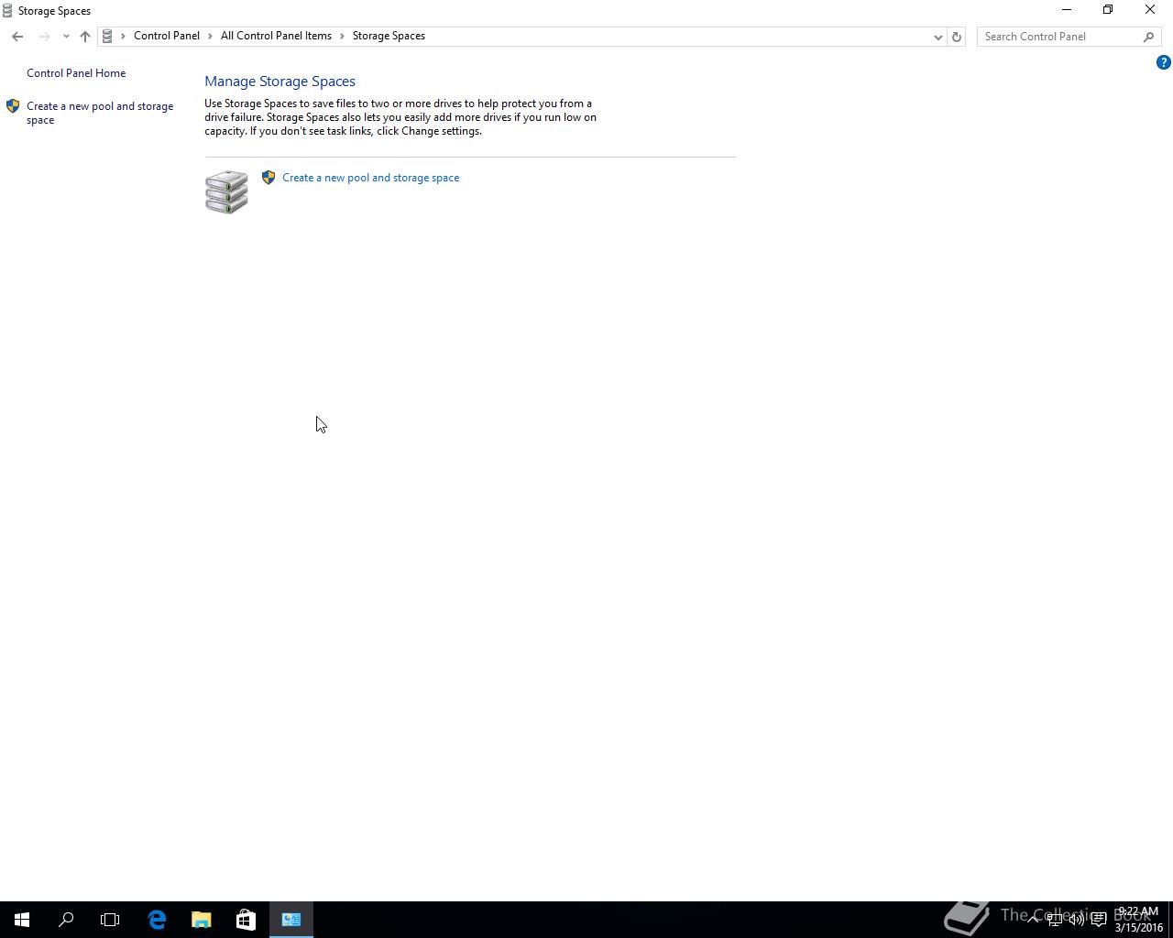Open File Explorer from taskbar

coord(202,920)
